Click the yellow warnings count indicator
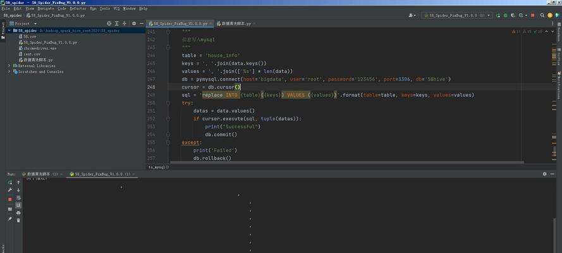 pos(516,32)
